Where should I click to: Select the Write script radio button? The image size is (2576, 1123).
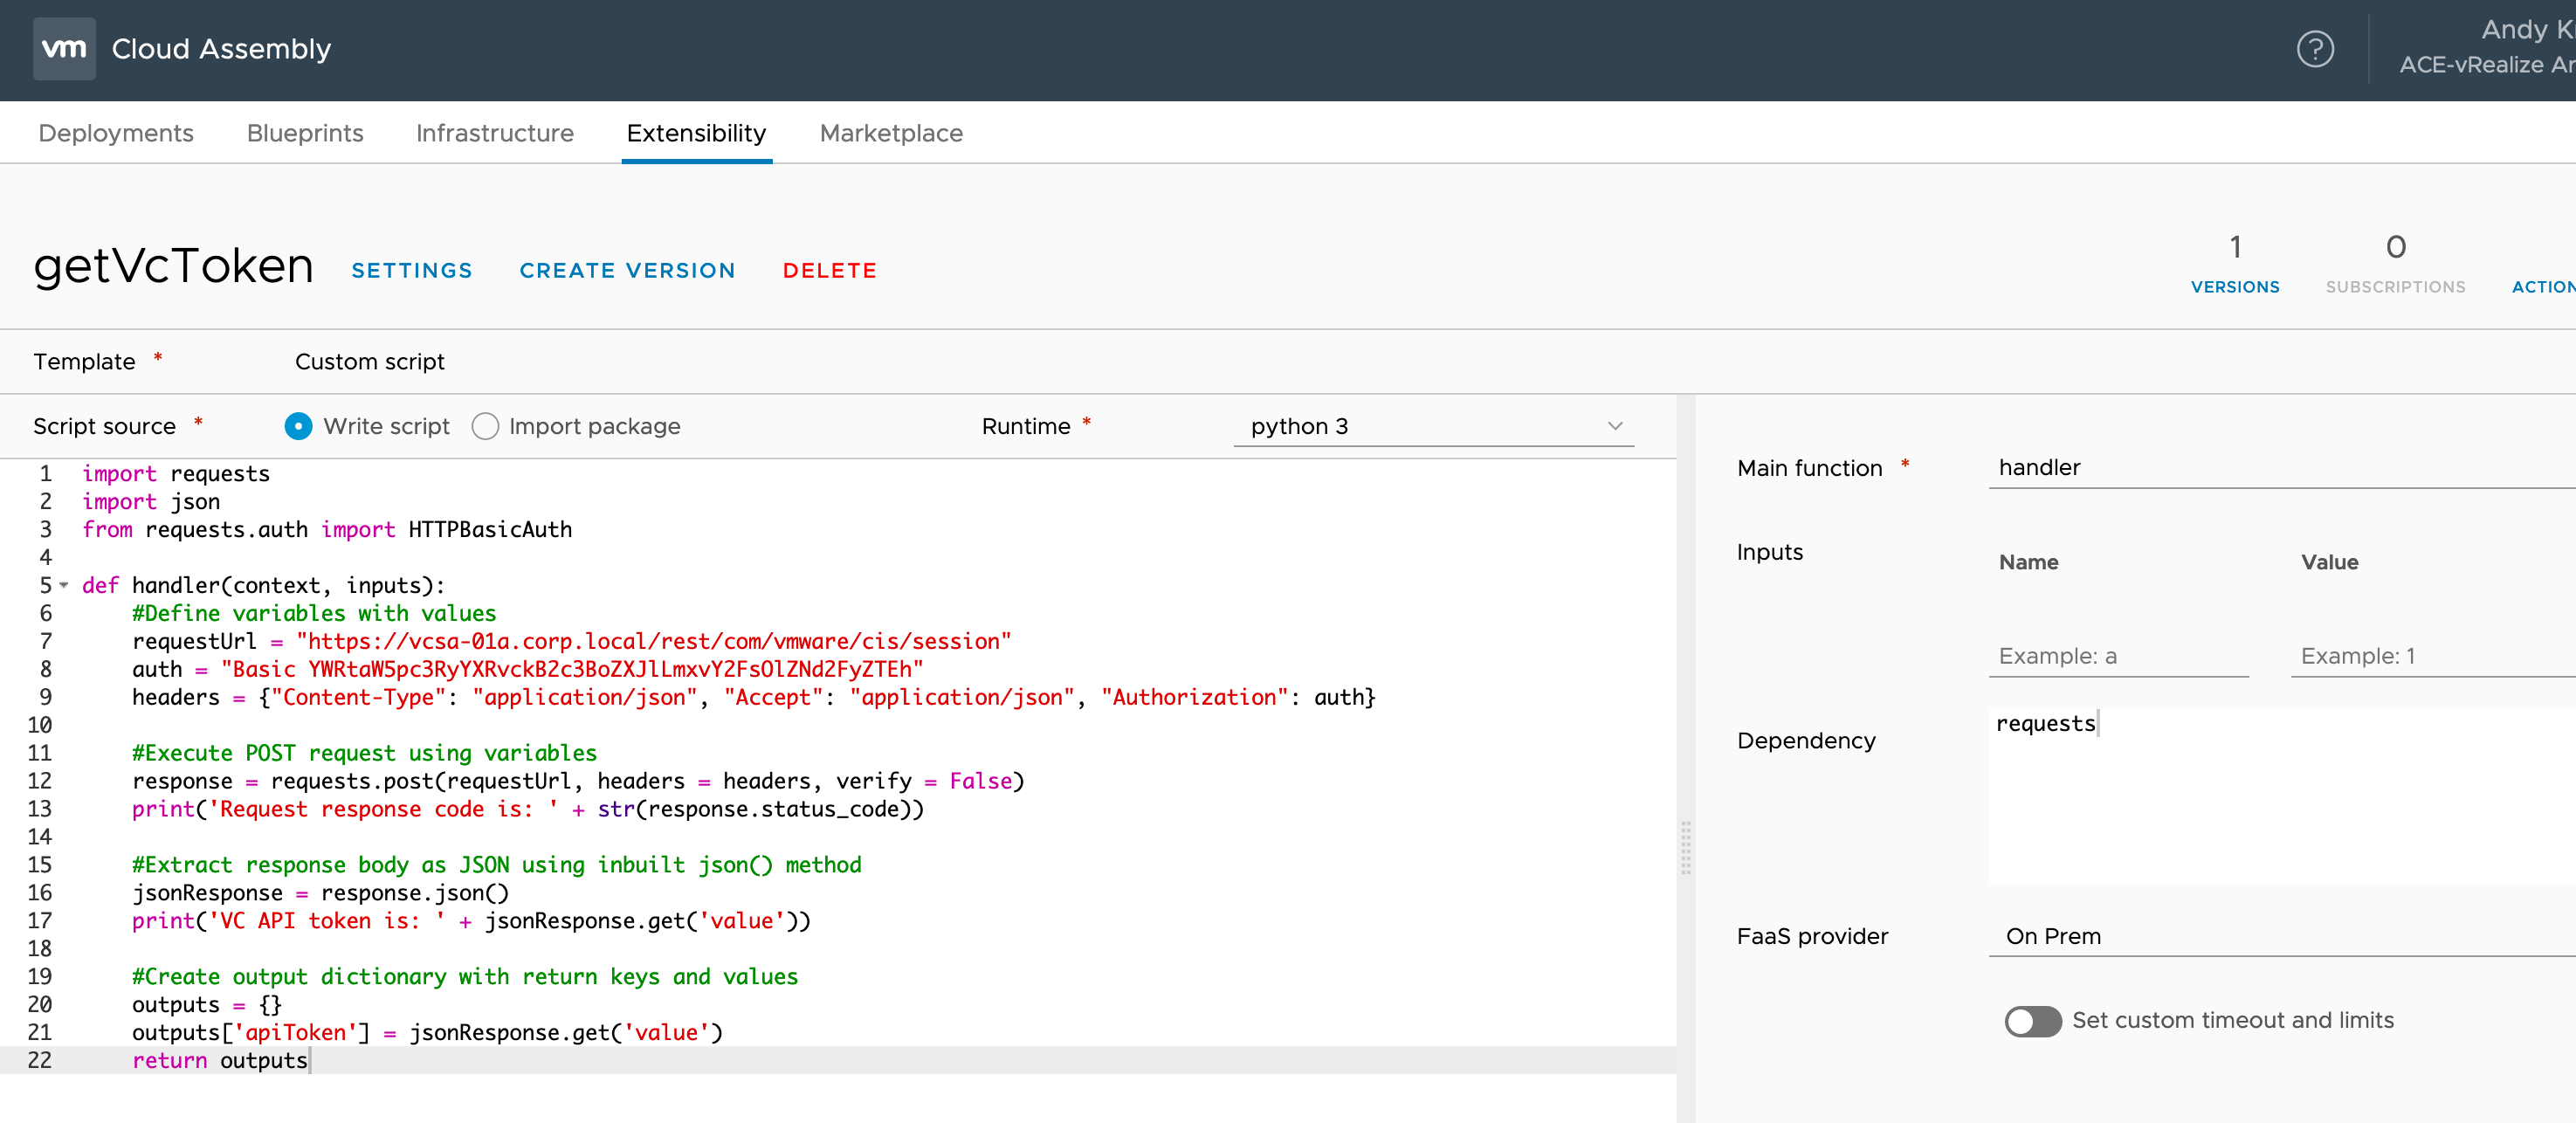[x=298, y=426]
